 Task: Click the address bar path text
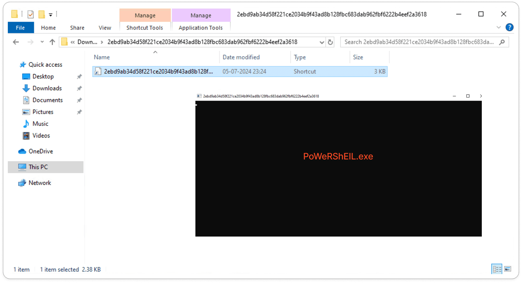click(x=202, y=42)
